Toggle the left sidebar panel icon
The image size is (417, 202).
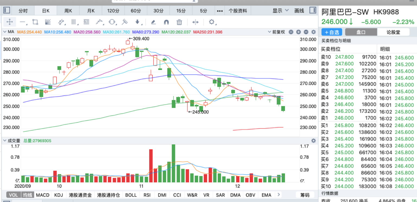coord(7,11)
